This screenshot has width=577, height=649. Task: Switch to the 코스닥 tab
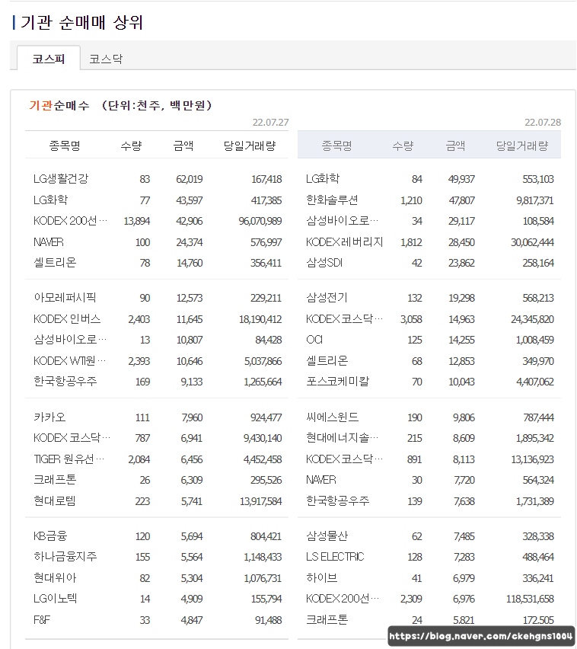(106, 59)
